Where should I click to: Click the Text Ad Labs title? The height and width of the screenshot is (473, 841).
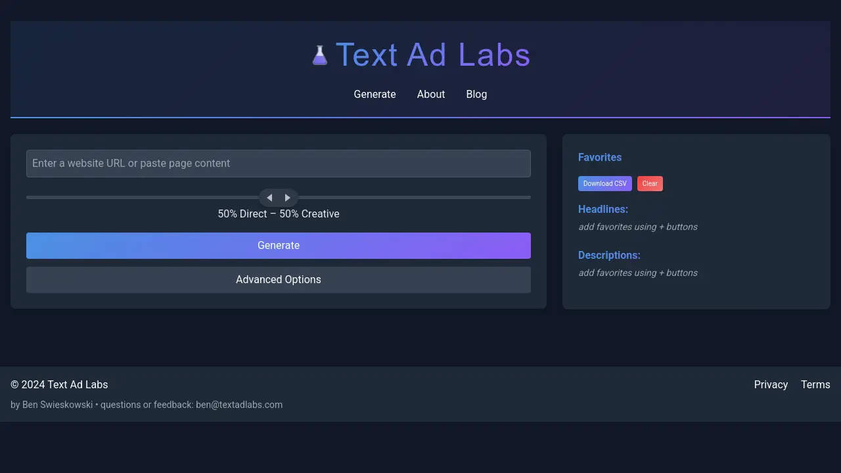click(x=433, y=55)
